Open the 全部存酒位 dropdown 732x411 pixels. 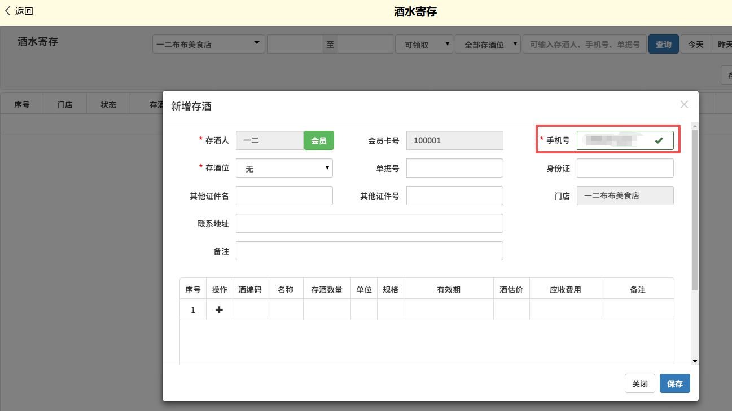click(488, 44)
